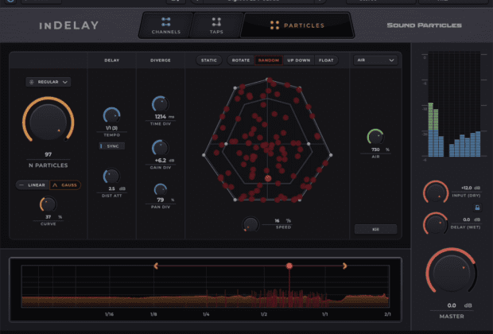This screenshot has width=493, height=334.
Task: Click the Gain Div knob
Action: pos(161,148)
